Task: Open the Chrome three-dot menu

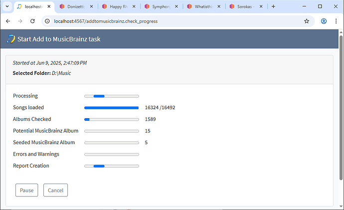Action: (x=336, y=21)
